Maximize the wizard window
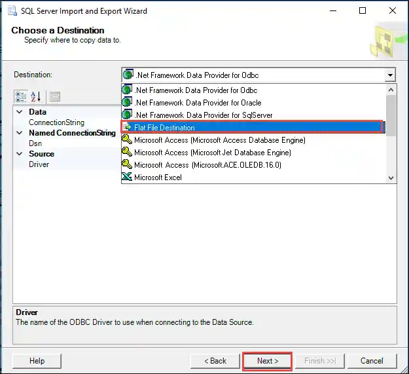This screenshot has width=409, height=374. click(x=363, y=10)
